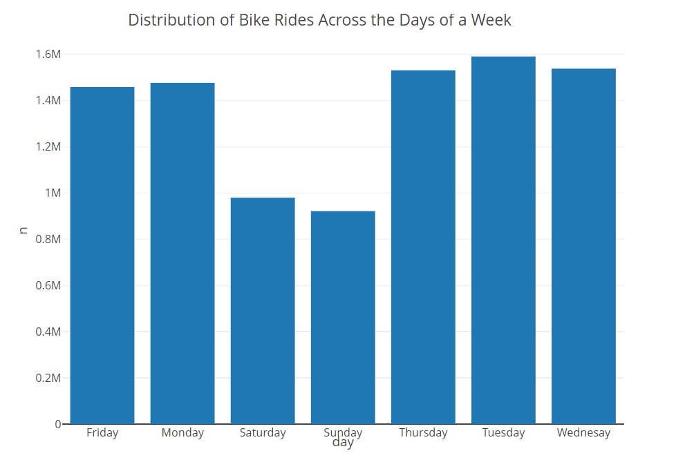Click the Friday bar in the chart
Image resolution: width=676 pixels, height=460 pixels.
coord(102,256)
